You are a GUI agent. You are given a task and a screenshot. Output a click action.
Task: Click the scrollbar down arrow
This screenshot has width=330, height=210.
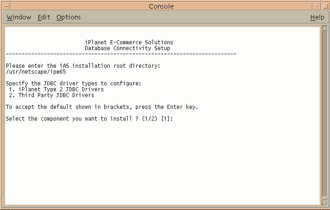pos(325,202)
